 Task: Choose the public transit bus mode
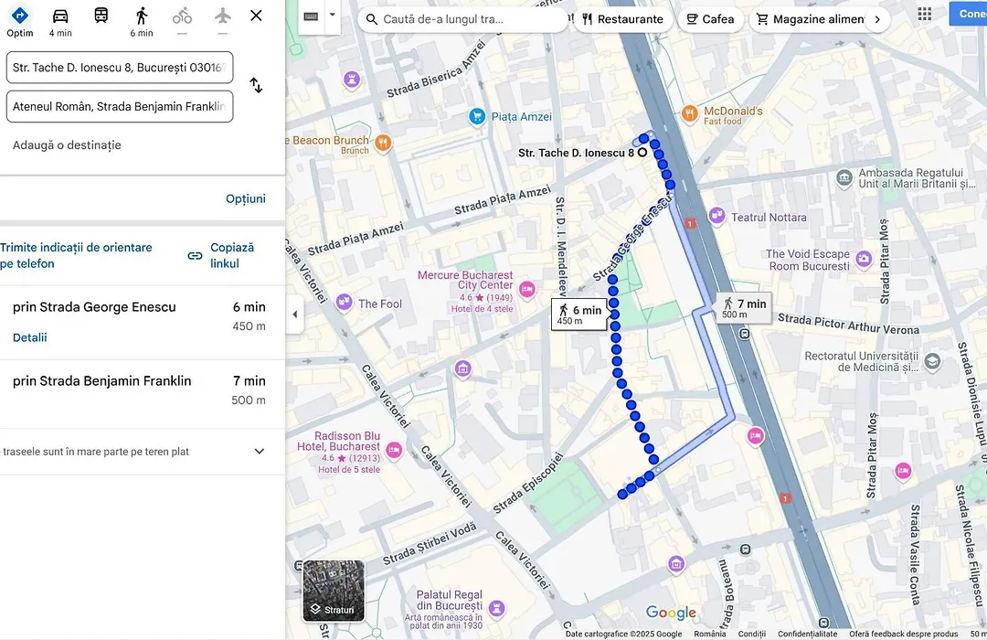101,16
